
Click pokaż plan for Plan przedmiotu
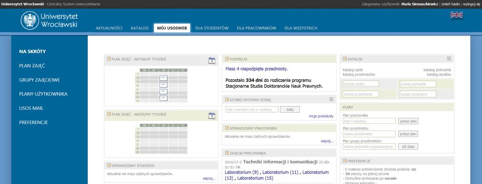[x=408, y=134]
